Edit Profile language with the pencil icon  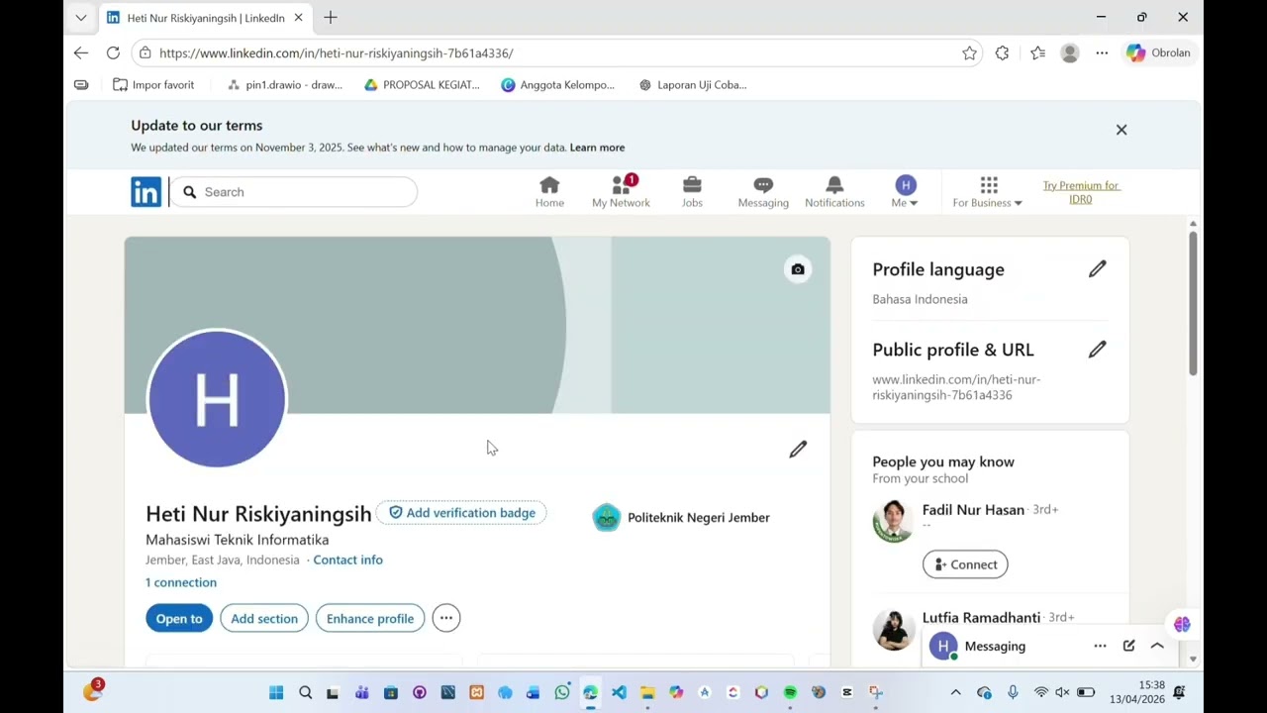coord(1098,269)
